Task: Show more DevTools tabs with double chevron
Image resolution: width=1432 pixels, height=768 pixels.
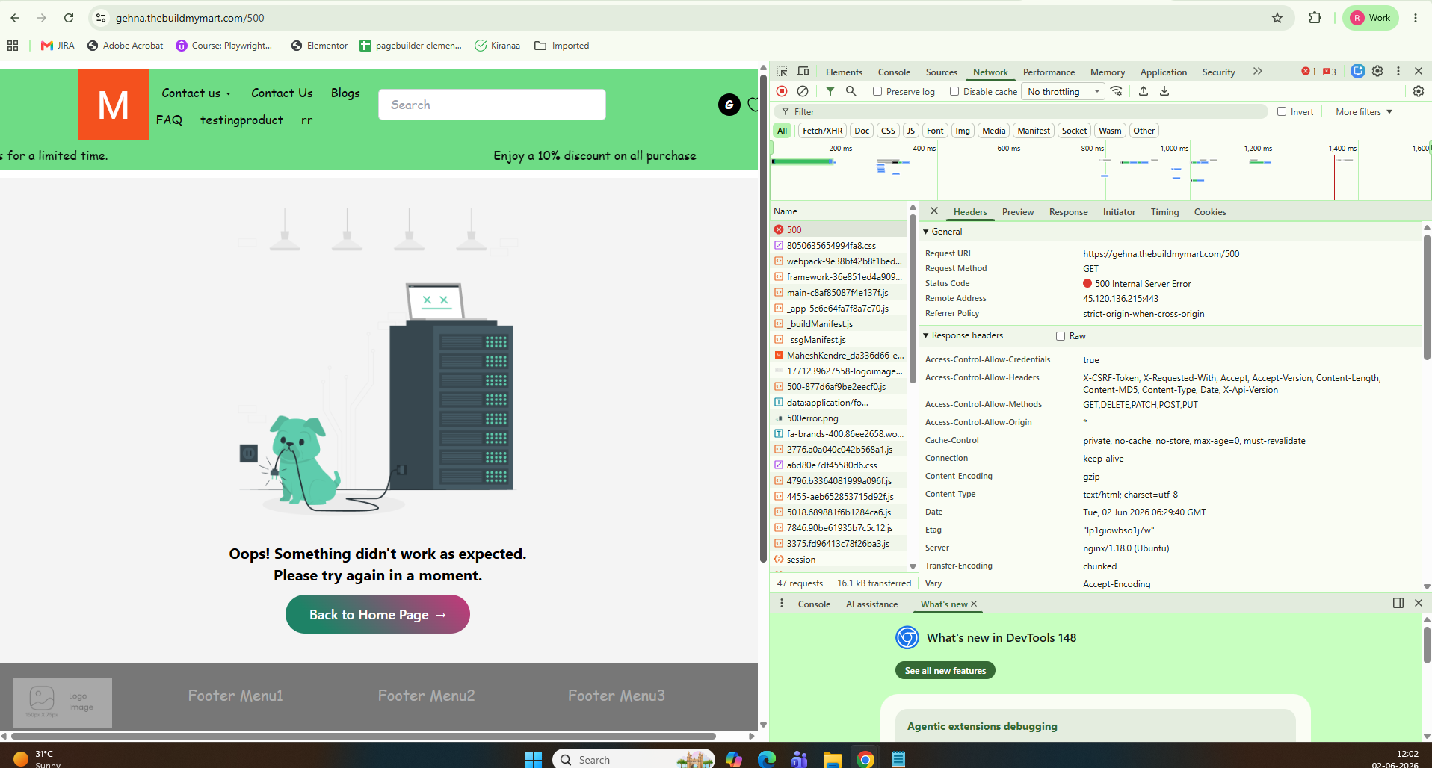Action: pos(1258,72)
